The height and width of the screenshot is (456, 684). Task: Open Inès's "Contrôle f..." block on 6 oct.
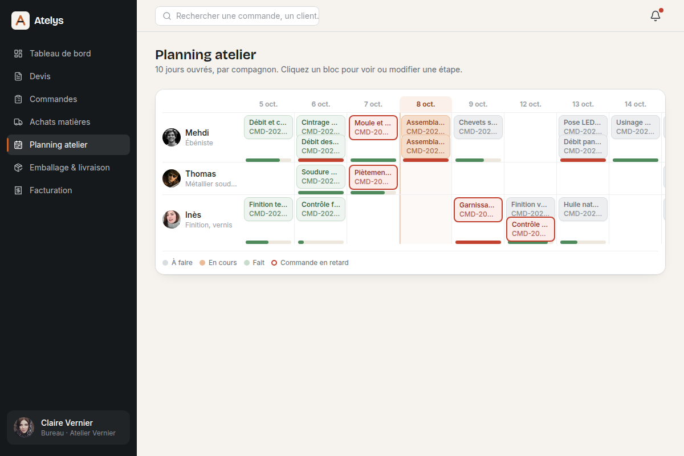321,209
